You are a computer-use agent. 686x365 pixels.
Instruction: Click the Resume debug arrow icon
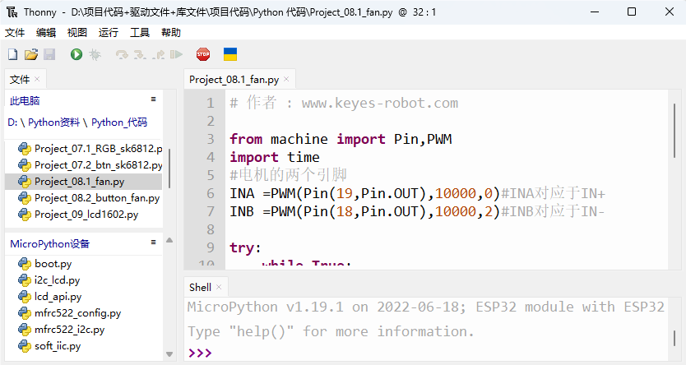[x=176, y=54]
